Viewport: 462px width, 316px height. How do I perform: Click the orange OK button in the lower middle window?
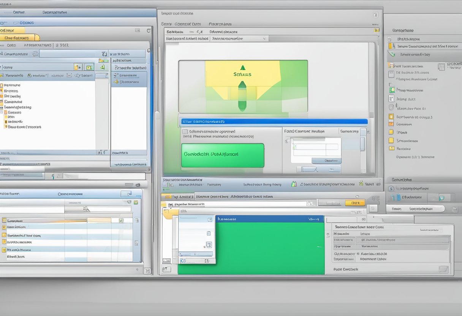pos(354,203)
